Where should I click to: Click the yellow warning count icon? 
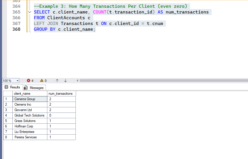(42, 81)
